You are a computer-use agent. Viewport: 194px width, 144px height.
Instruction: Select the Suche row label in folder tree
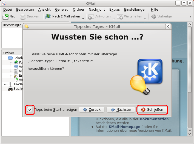18,89
